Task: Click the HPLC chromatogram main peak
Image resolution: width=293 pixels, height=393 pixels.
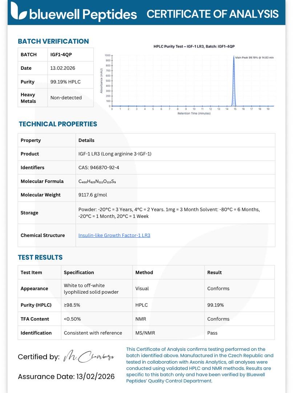Action: [x=234, y=81]
